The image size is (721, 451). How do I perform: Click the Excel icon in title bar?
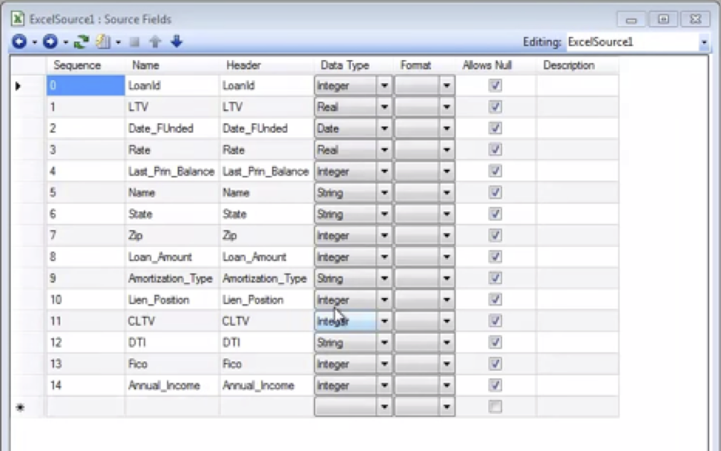pyautogui.click(x=17, y=19)
